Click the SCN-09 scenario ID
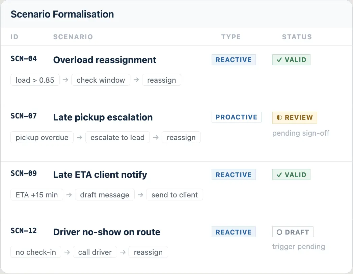Viewport: 353px width, 274px height. [24, 173]
